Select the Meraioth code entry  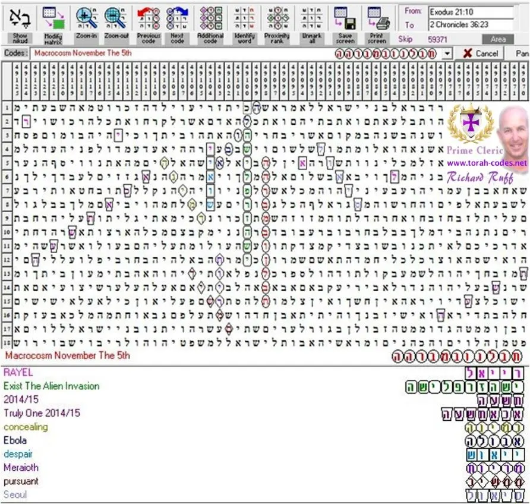pyautogui.click(x=21, y=468)
